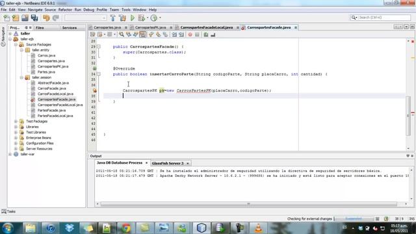The image size is (416, 234).
Task: Click the external changes progress bar
Action: pos(354,219)
